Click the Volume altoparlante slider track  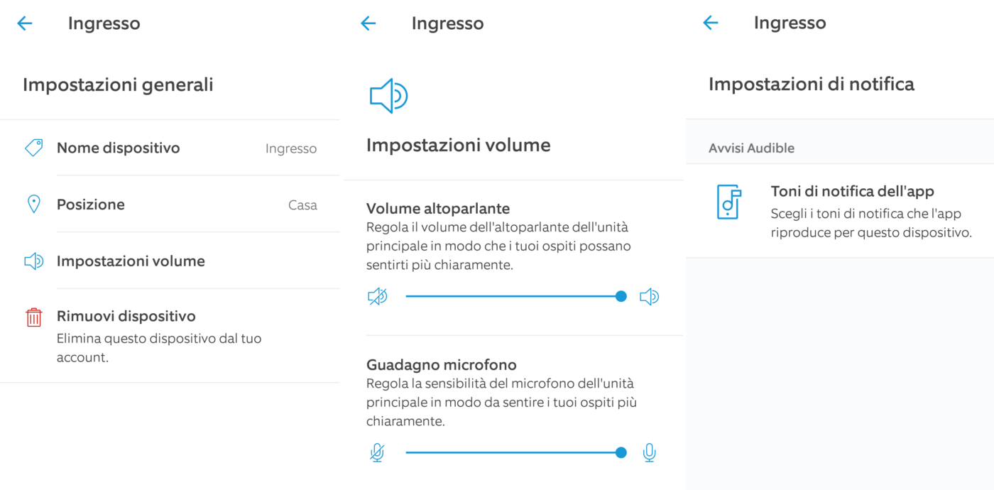point(511,297)
